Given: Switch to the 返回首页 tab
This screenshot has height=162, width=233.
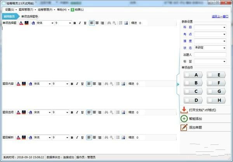Looking at the screenshot, I should pyautogui.click(x=9, y=16).
